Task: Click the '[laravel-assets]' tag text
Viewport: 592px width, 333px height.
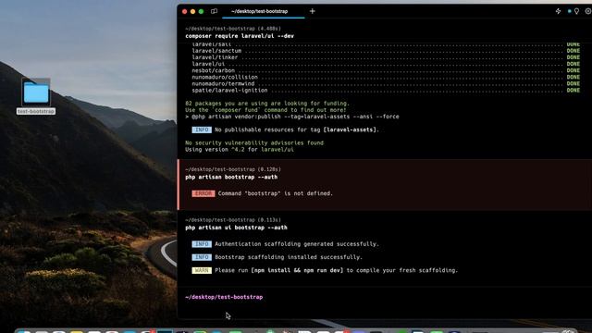Action: coord(350,129)
